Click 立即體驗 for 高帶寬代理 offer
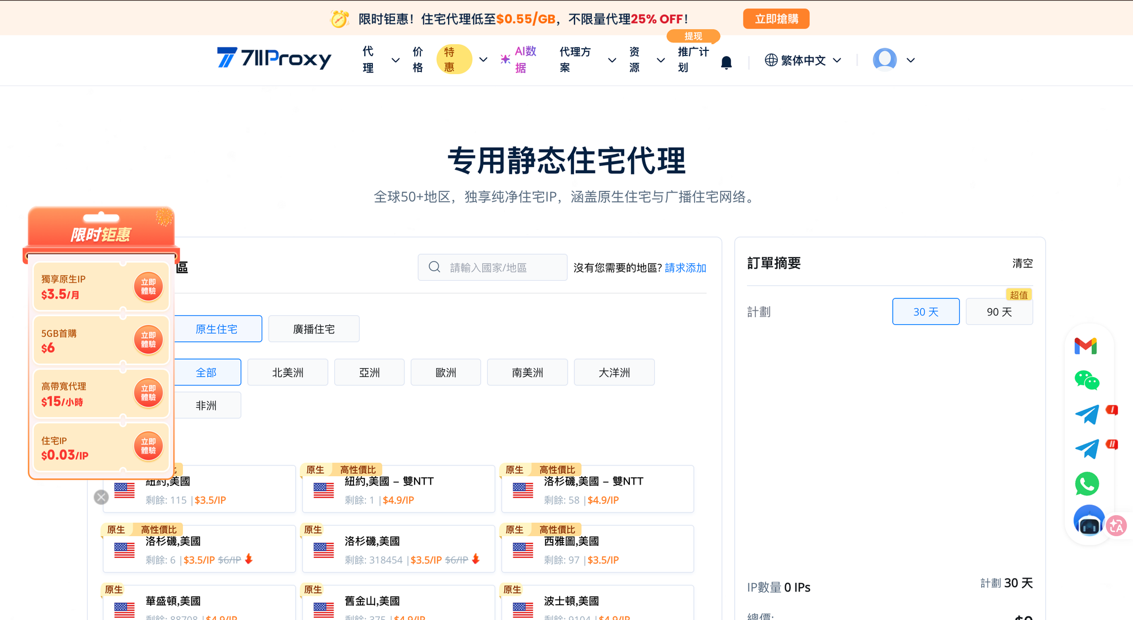The image size is (1133, 620). pyautogui.click(x=148, y=393)
